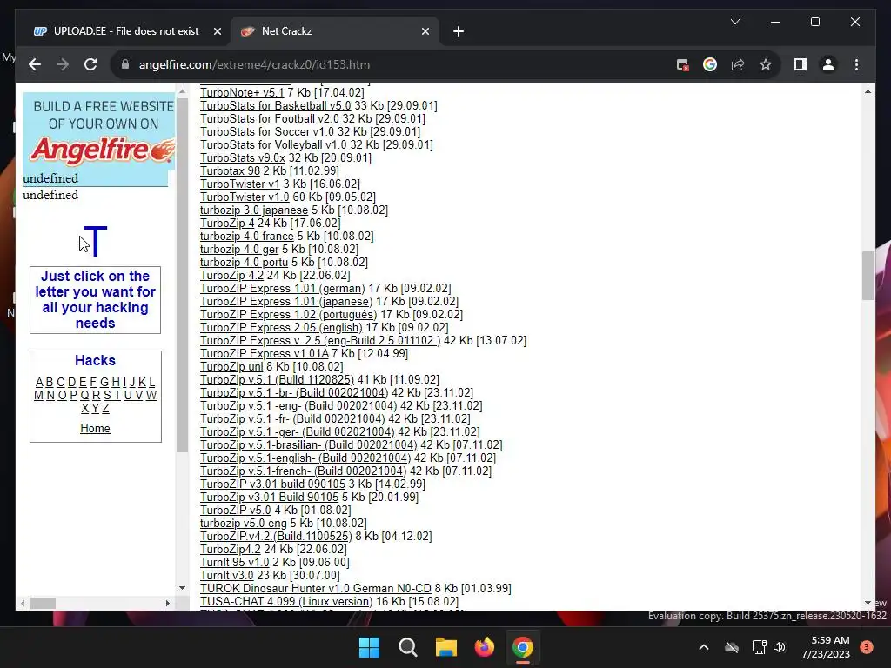Open the Chrome side panel
Viewport: 891px width, 668px height.
pos(801,64)
